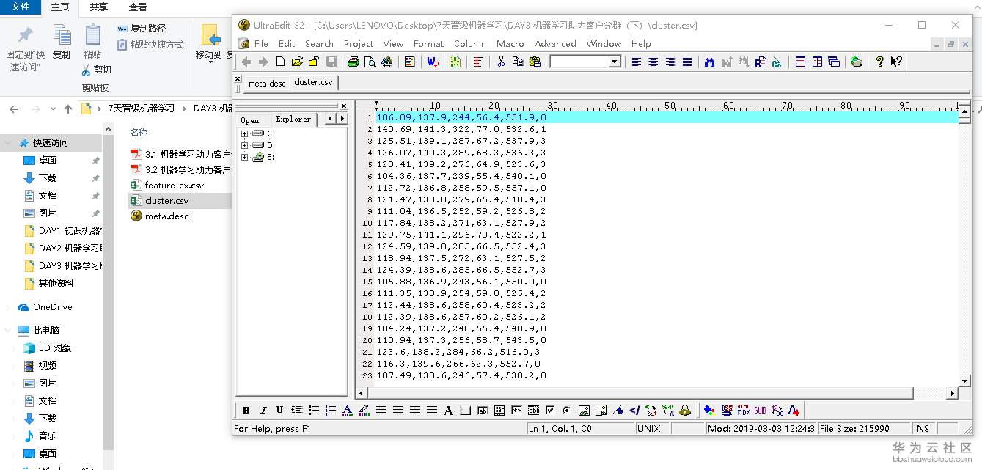Click File Explorer up-directory arrow
Viewport: 982px width, 470px height.
(x=68, y=109)
